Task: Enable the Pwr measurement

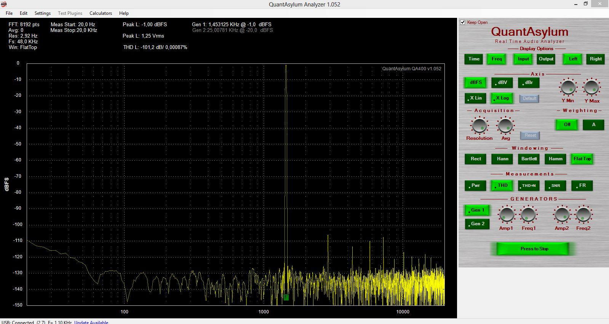Action: [x=475, y=185]
